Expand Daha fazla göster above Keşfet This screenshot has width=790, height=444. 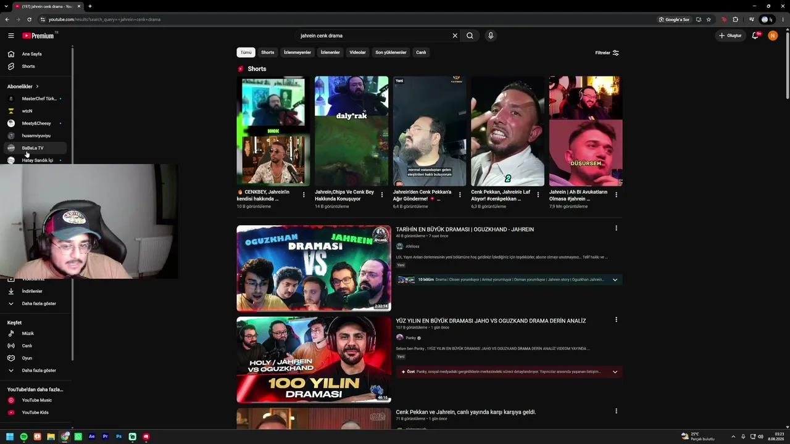[x=36, y=303]
